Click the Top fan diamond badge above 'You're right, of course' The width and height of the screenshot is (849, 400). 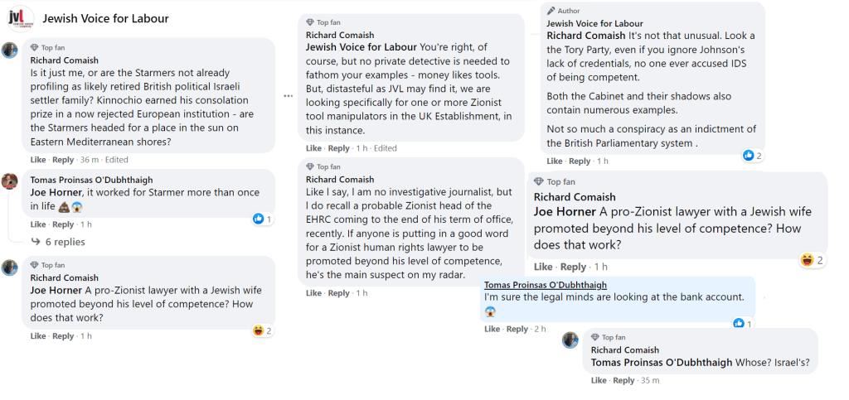click(x=310, y=22)
